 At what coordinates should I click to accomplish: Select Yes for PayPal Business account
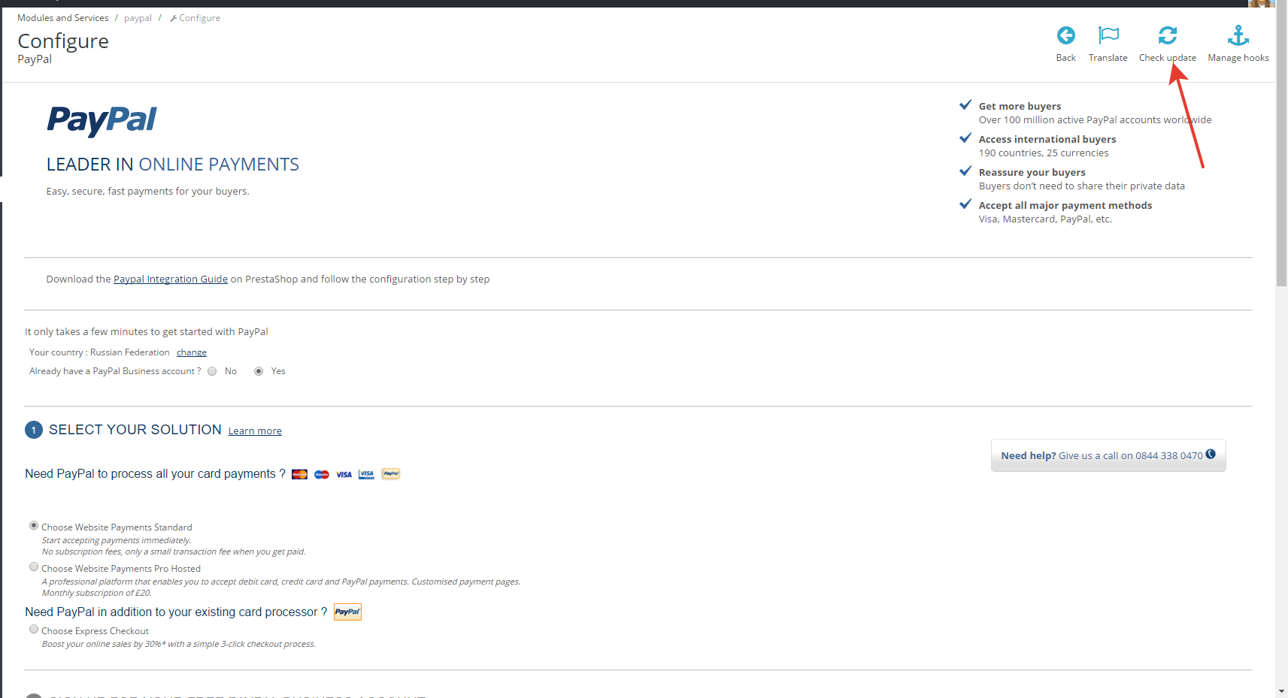click(x=259, y=371)
